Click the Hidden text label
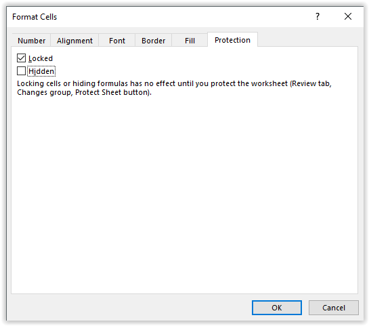The height and width of the screenshot is (326, 369). tap(41, 71)
